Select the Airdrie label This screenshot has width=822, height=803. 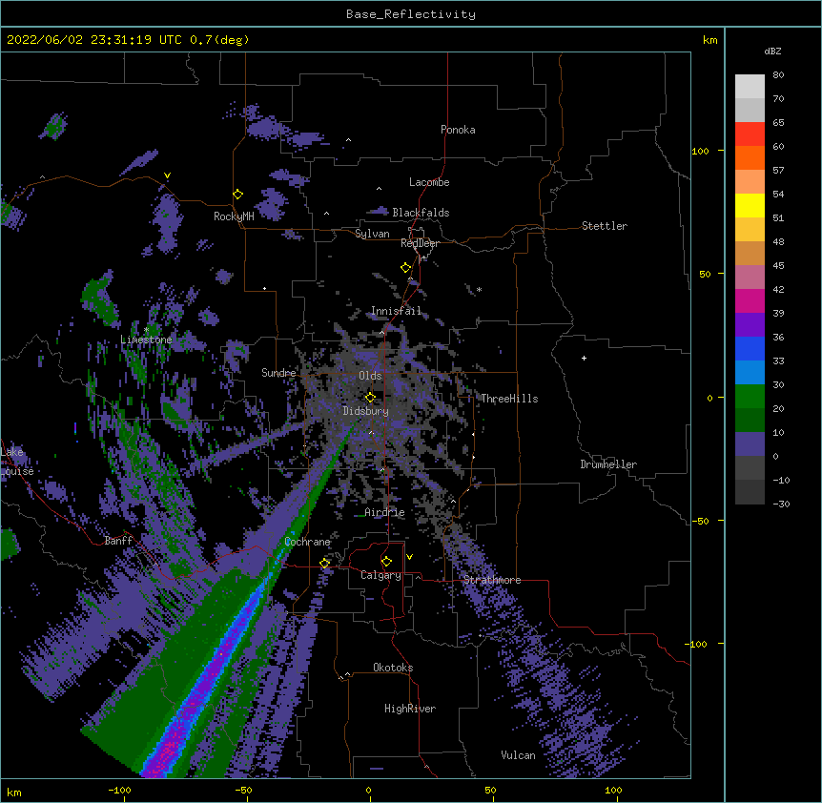tap(385, 512)
